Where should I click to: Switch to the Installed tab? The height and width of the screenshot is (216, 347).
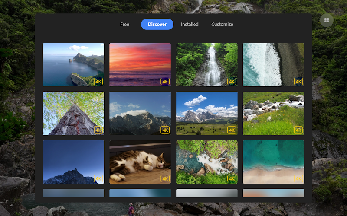(x=190, y=24)
